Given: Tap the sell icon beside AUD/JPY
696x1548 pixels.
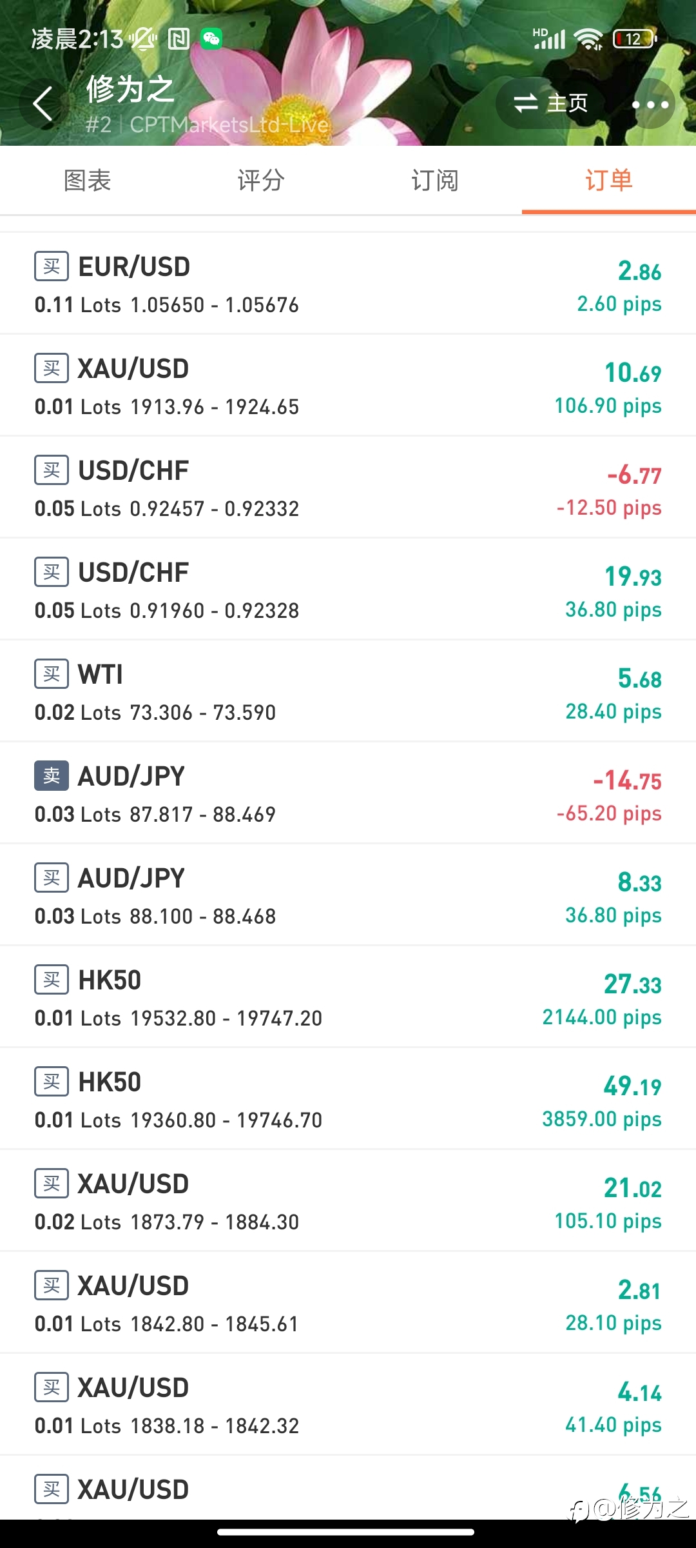Looking at the screenshot, I should (x=52, y=776).
